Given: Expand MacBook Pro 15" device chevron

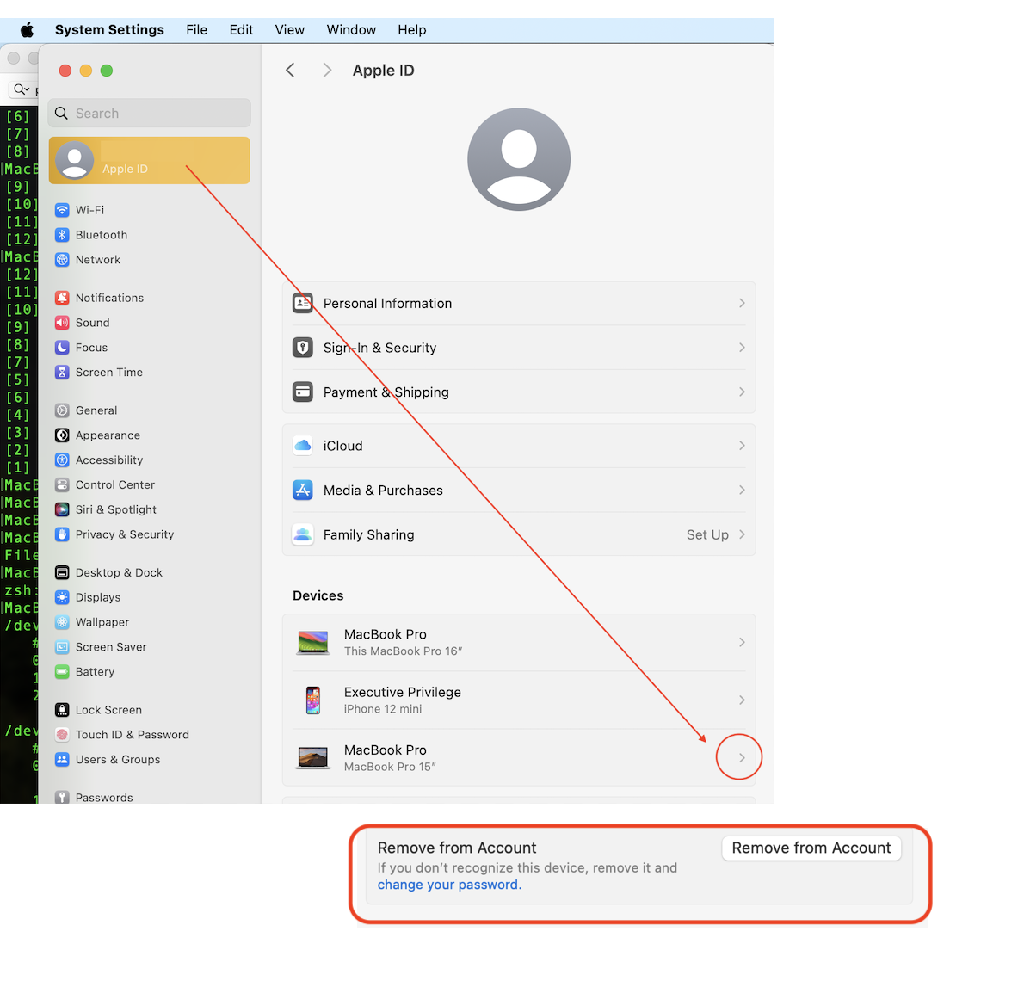Looking at the screenshot, I should pyautogui.click(x=742, y=757).
